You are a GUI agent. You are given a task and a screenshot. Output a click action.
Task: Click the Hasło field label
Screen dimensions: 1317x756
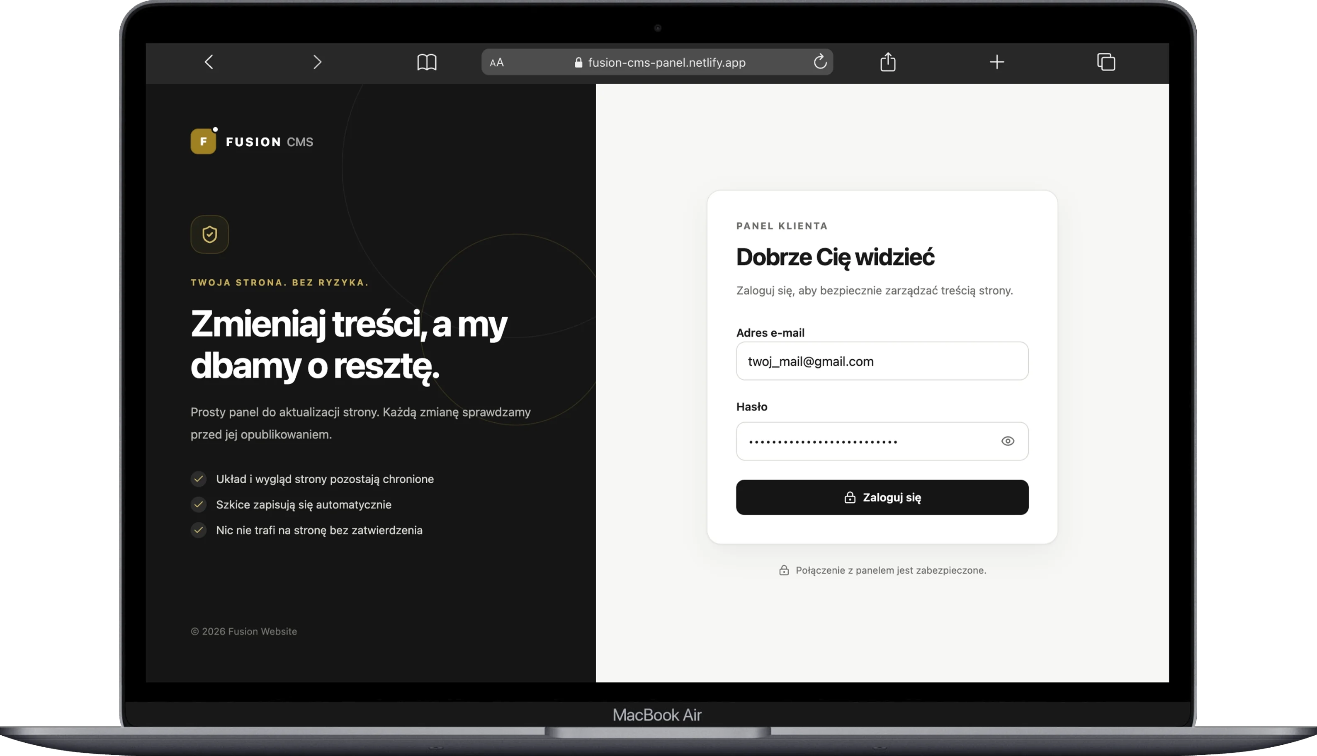752,407
